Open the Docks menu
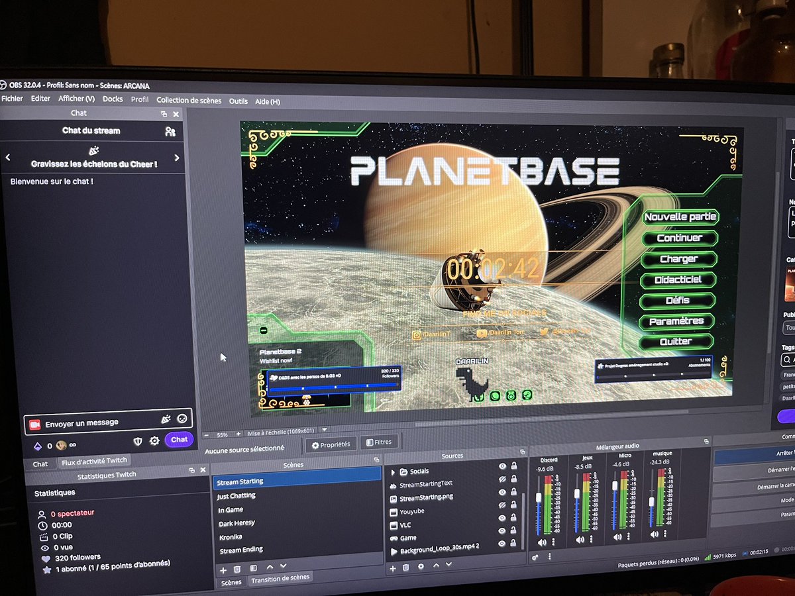This screenshot has width=795, height=596. coord(113,99)
